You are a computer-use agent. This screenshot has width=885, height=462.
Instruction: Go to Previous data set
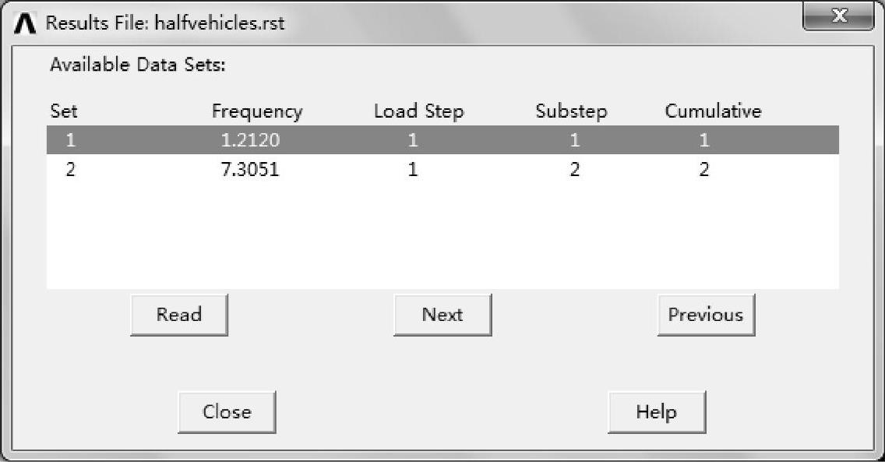(706, 315)
